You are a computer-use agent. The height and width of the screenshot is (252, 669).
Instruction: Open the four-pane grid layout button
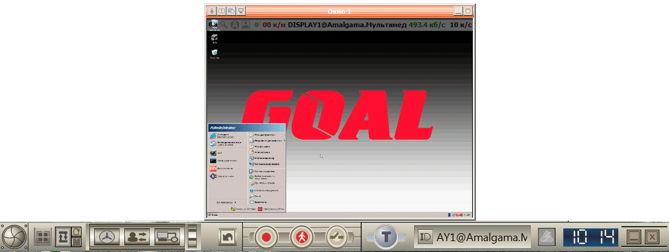[x=42, y=237]
